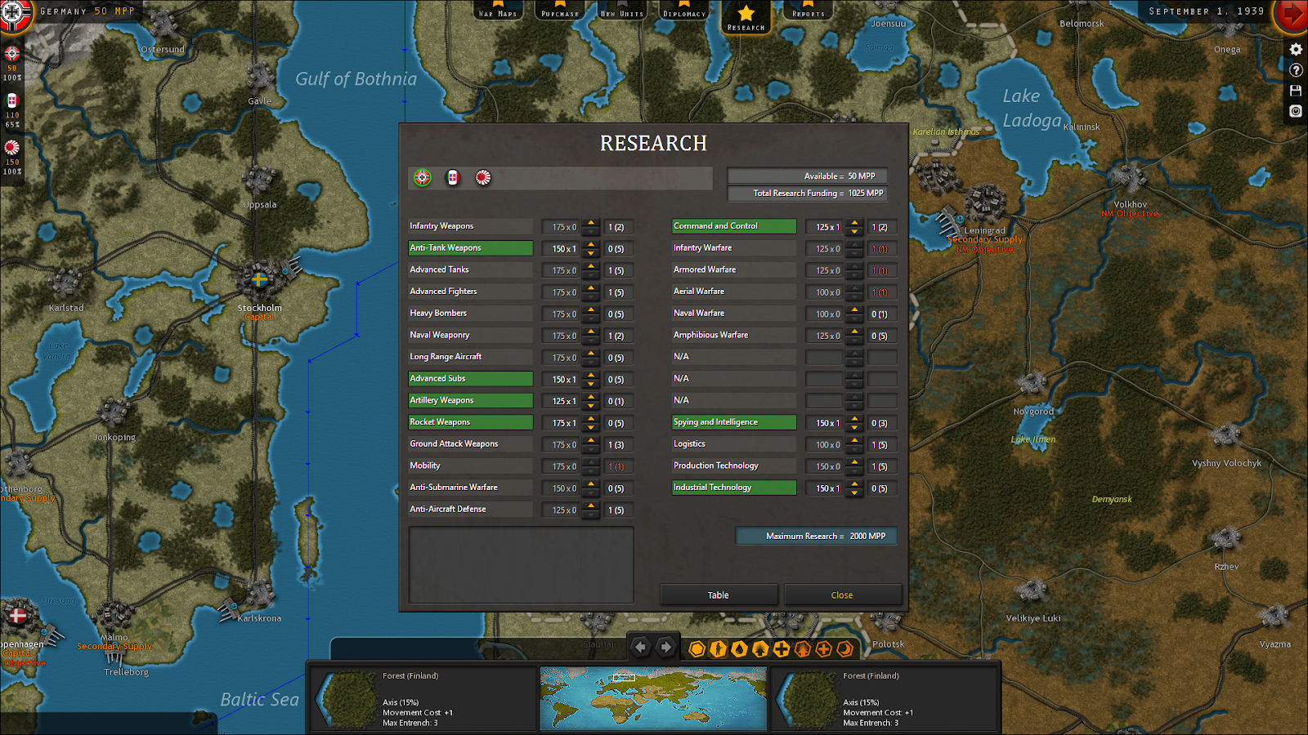Click the power icon to exit the game
Screen dimensions: 1308x735
click(1296, 111)
